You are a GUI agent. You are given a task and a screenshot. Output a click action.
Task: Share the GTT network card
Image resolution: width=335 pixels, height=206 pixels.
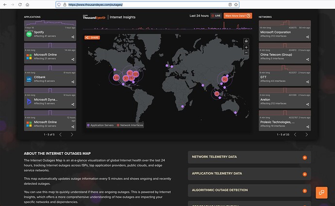pos(307,82)
